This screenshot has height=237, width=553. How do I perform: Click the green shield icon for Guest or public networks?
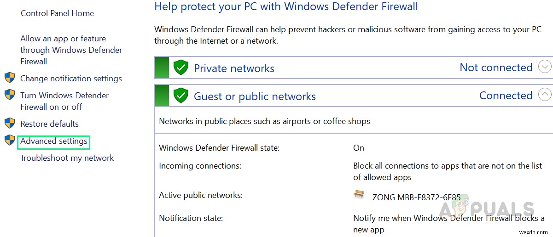coord(181,96)
